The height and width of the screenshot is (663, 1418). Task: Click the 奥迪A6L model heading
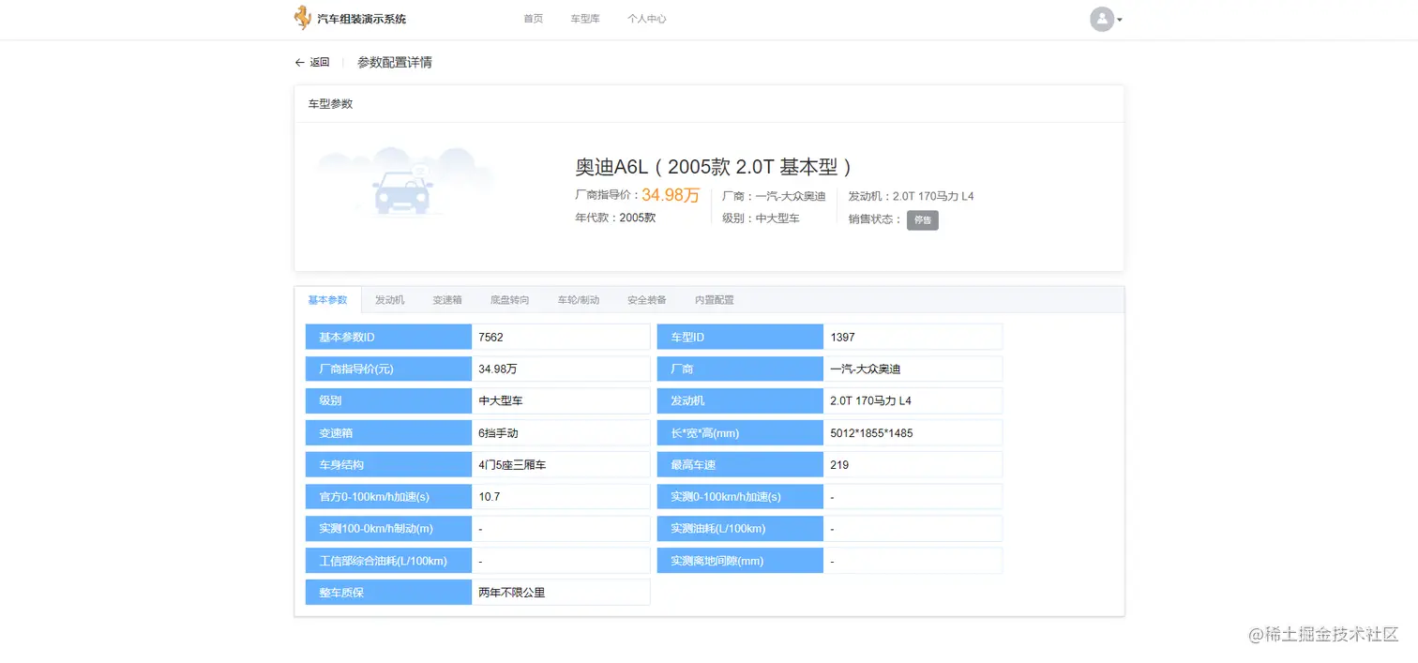(713, 167)
